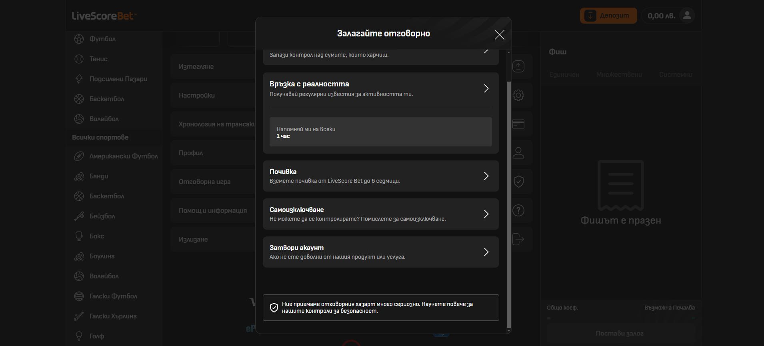Click the settings gear icon
The image size is (764, 346).
click(518, 95)
